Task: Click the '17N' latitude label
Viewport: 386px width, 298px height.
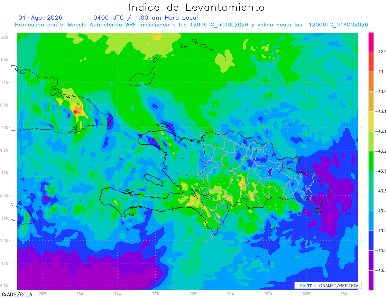Action: (5, 264)
